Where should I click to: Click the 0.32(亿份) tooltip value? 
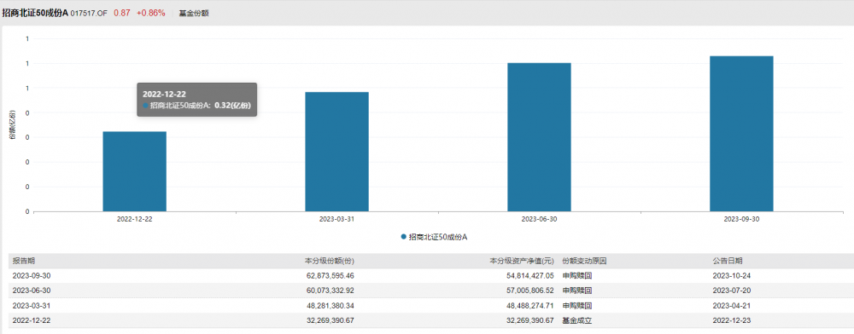[x=232, y=106]
